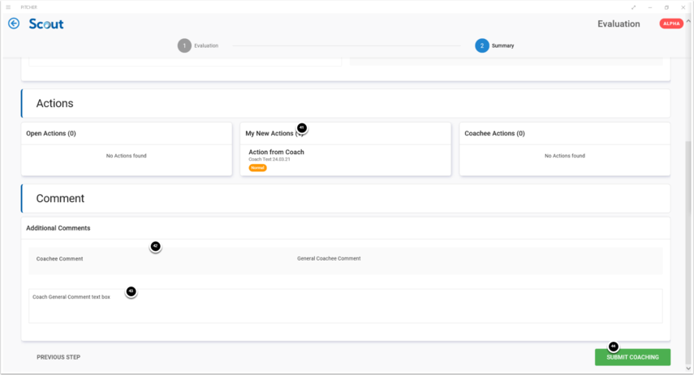Click the Scout logo
This screenshot has width=694, height=375.
click(x=45, y=24)
